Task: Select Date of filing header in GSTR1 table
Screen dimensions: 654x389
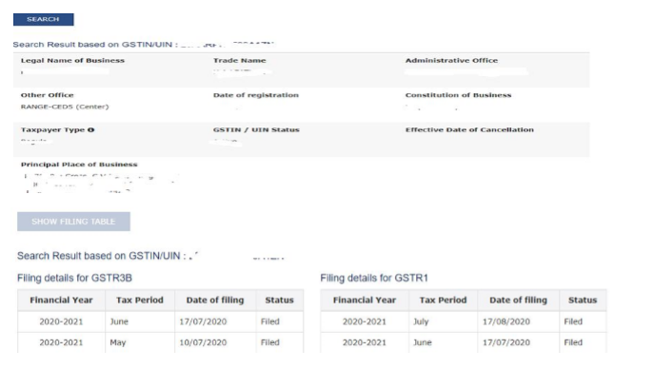Action: point(519,301)
